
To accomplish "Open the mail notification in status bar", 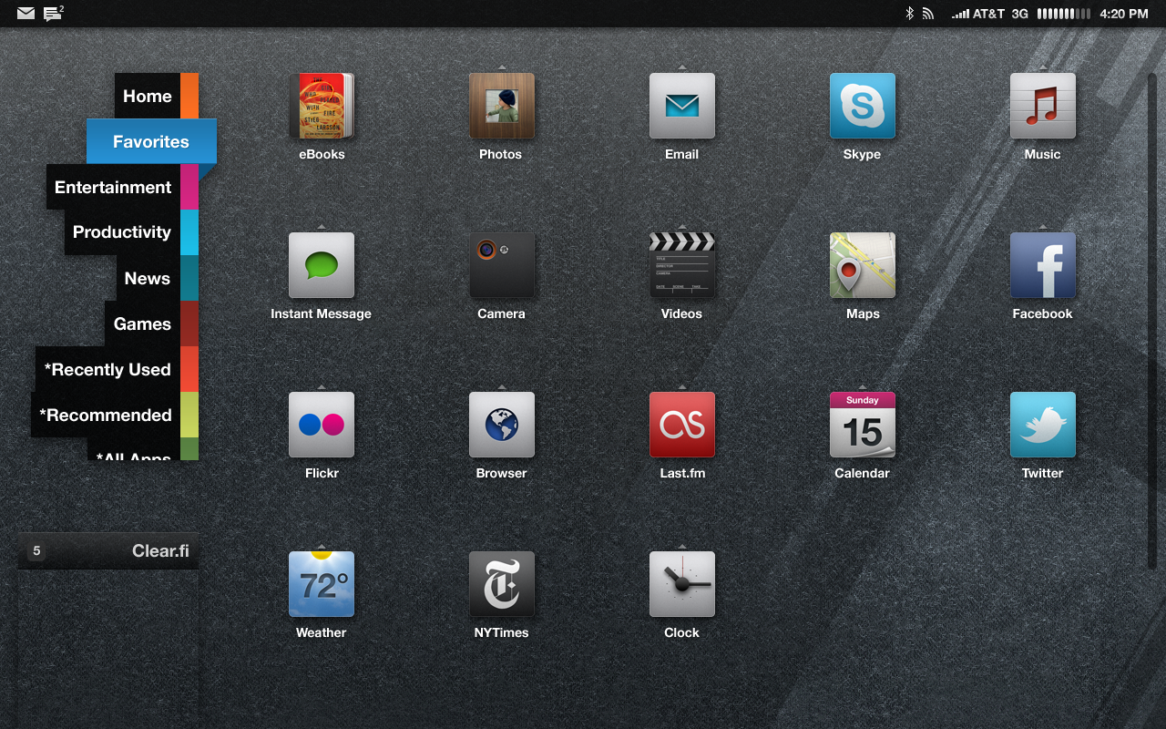I will pyautogui.click(x=26, y=14).
